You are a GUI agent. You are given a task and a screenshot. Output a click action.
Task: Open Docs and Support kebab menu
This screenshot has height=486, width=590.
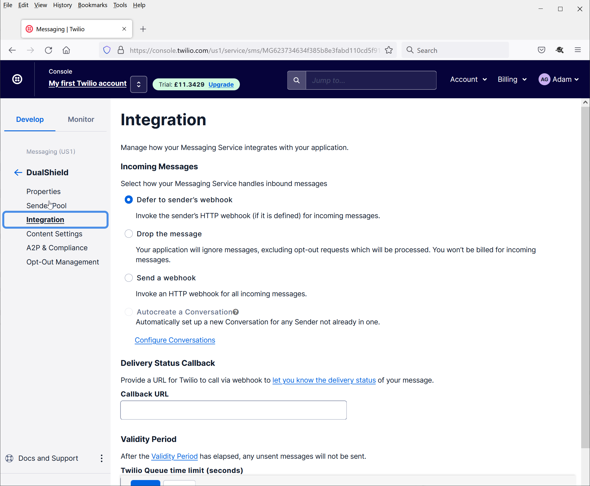tap(101, 458)
